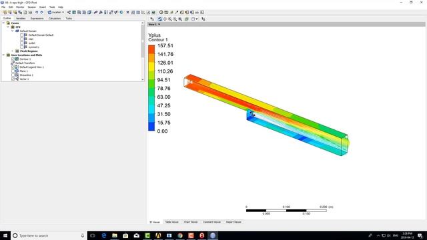
Task: Click the Text insert icon in toolbar
Action: [x=95, y=12]
